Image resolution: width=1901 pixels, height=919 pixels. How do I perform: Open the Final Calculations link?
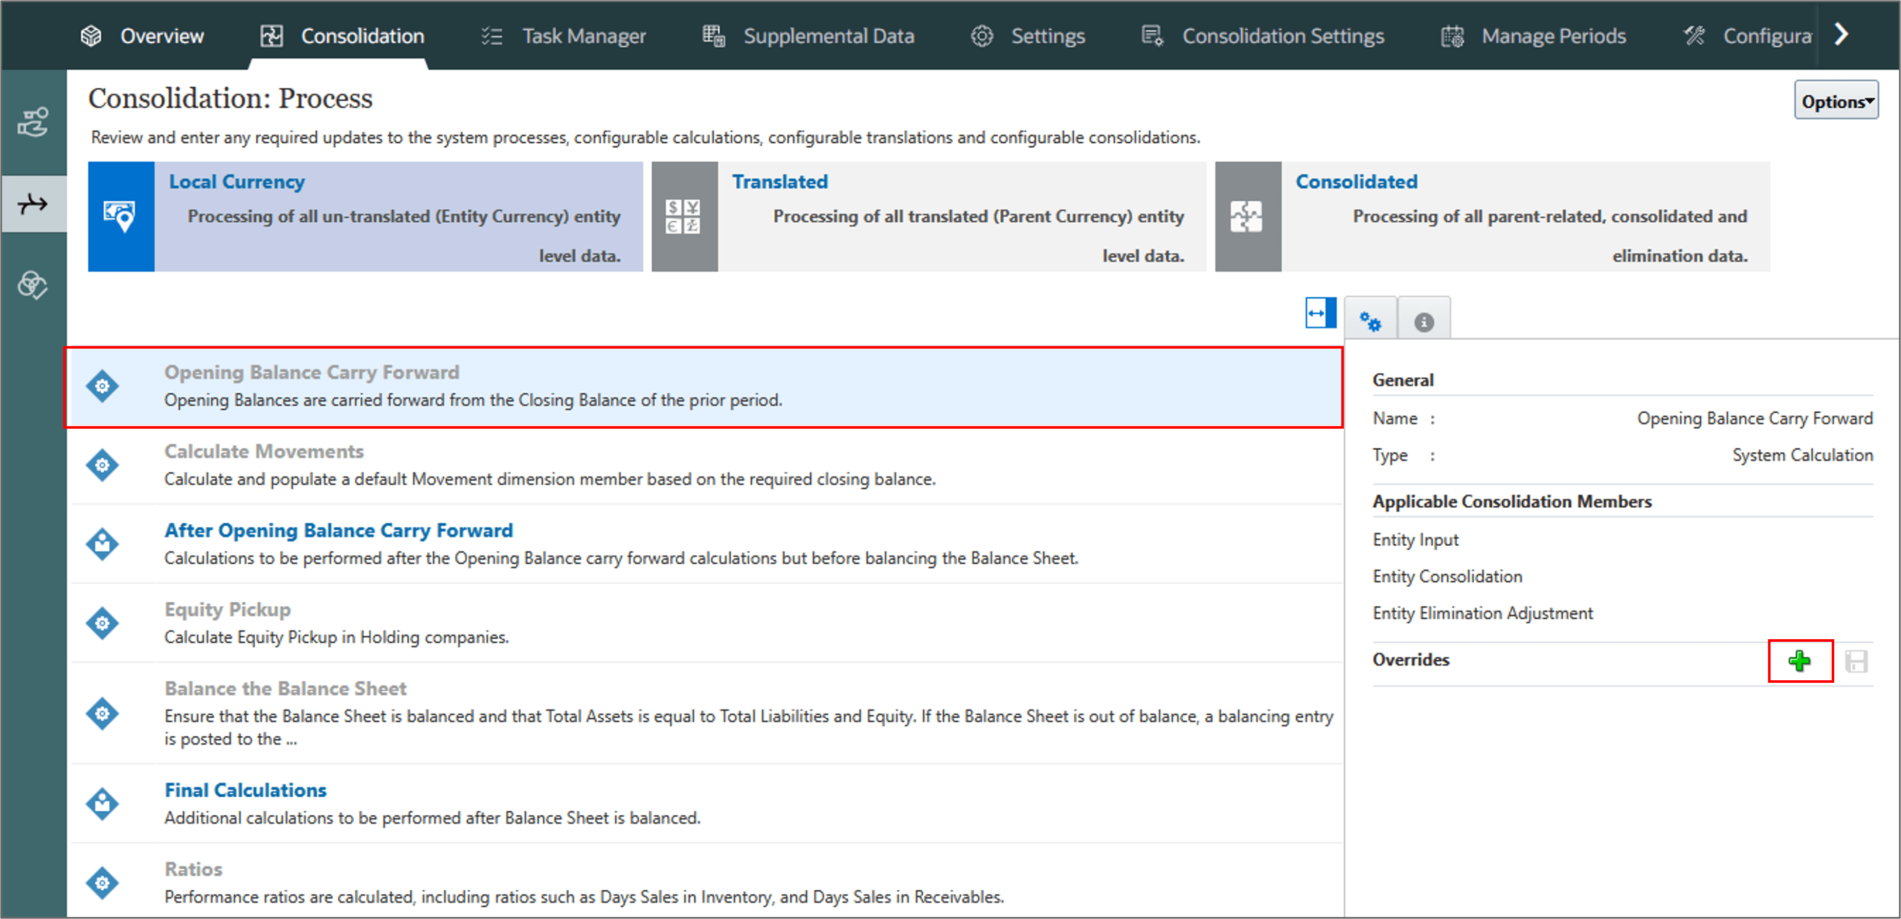coord(245,789)
